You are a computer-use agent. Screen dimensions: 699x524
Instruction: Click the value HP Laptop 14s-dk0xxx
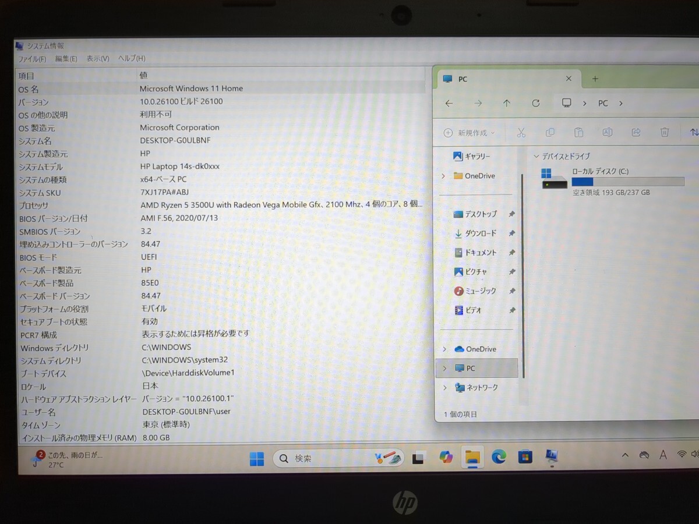tap(179, 167)
